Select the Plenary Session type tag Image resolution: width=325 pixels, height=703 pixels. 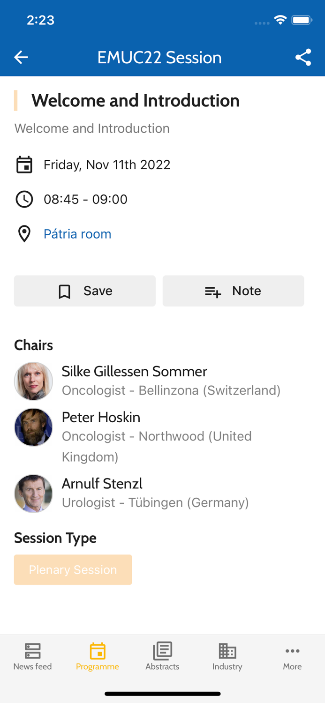[73, 569]
